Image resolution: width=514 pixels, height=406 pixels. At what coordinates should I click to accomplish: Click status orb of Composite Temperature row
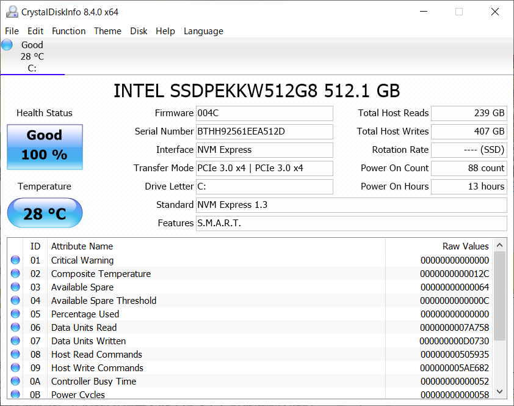coord(15,273)
